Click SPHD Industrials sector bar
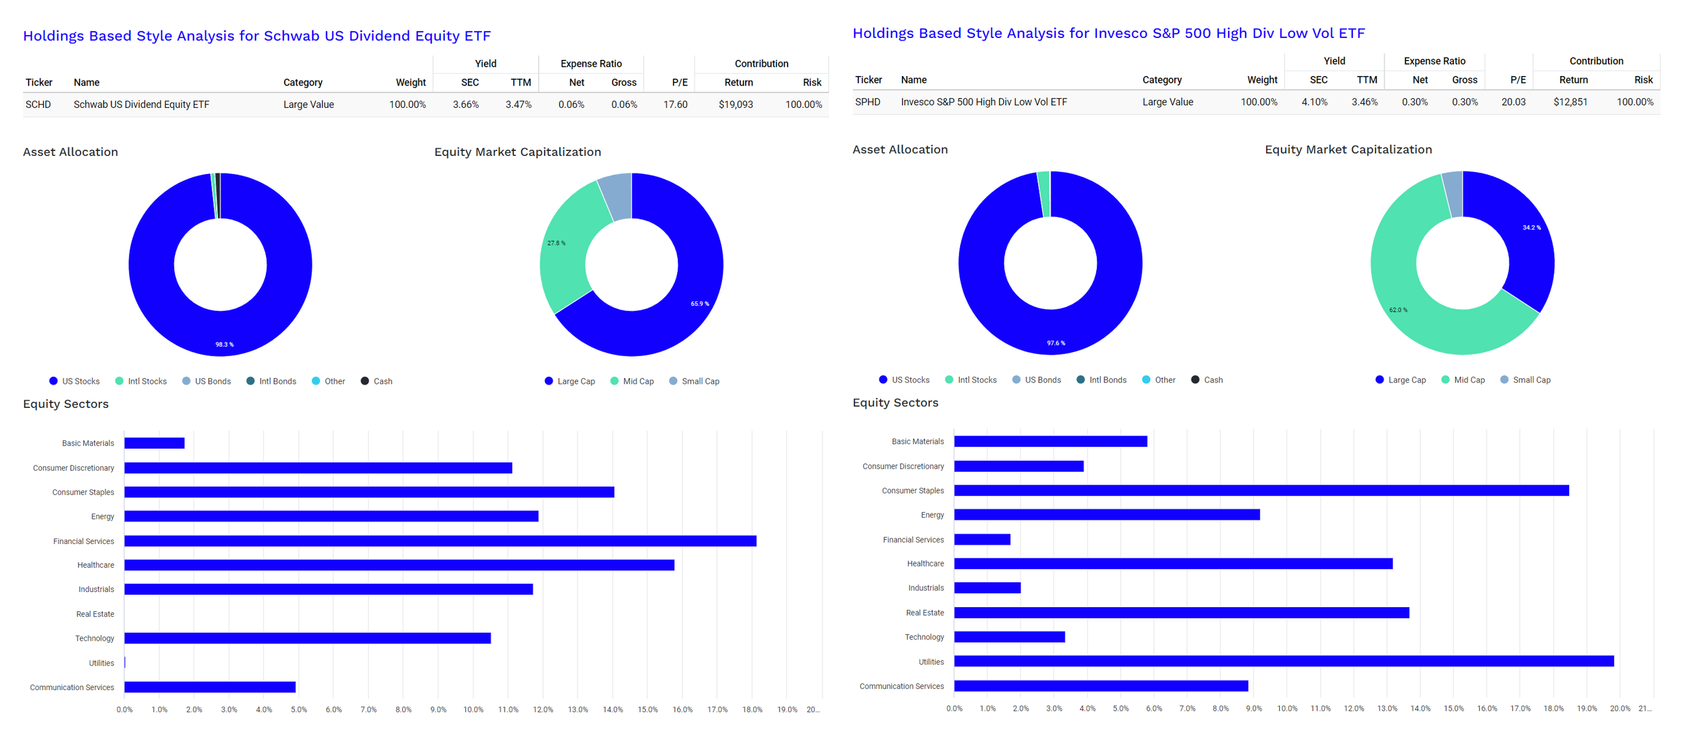The width and height of the screenshot is (1689, 750). point(988,588)
